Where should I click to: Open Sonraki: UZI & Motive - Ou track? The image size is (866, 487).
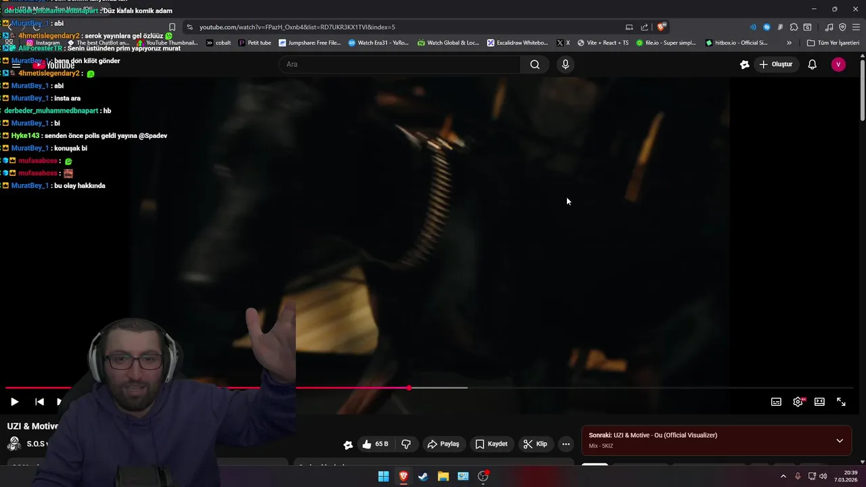coord(653,435)
